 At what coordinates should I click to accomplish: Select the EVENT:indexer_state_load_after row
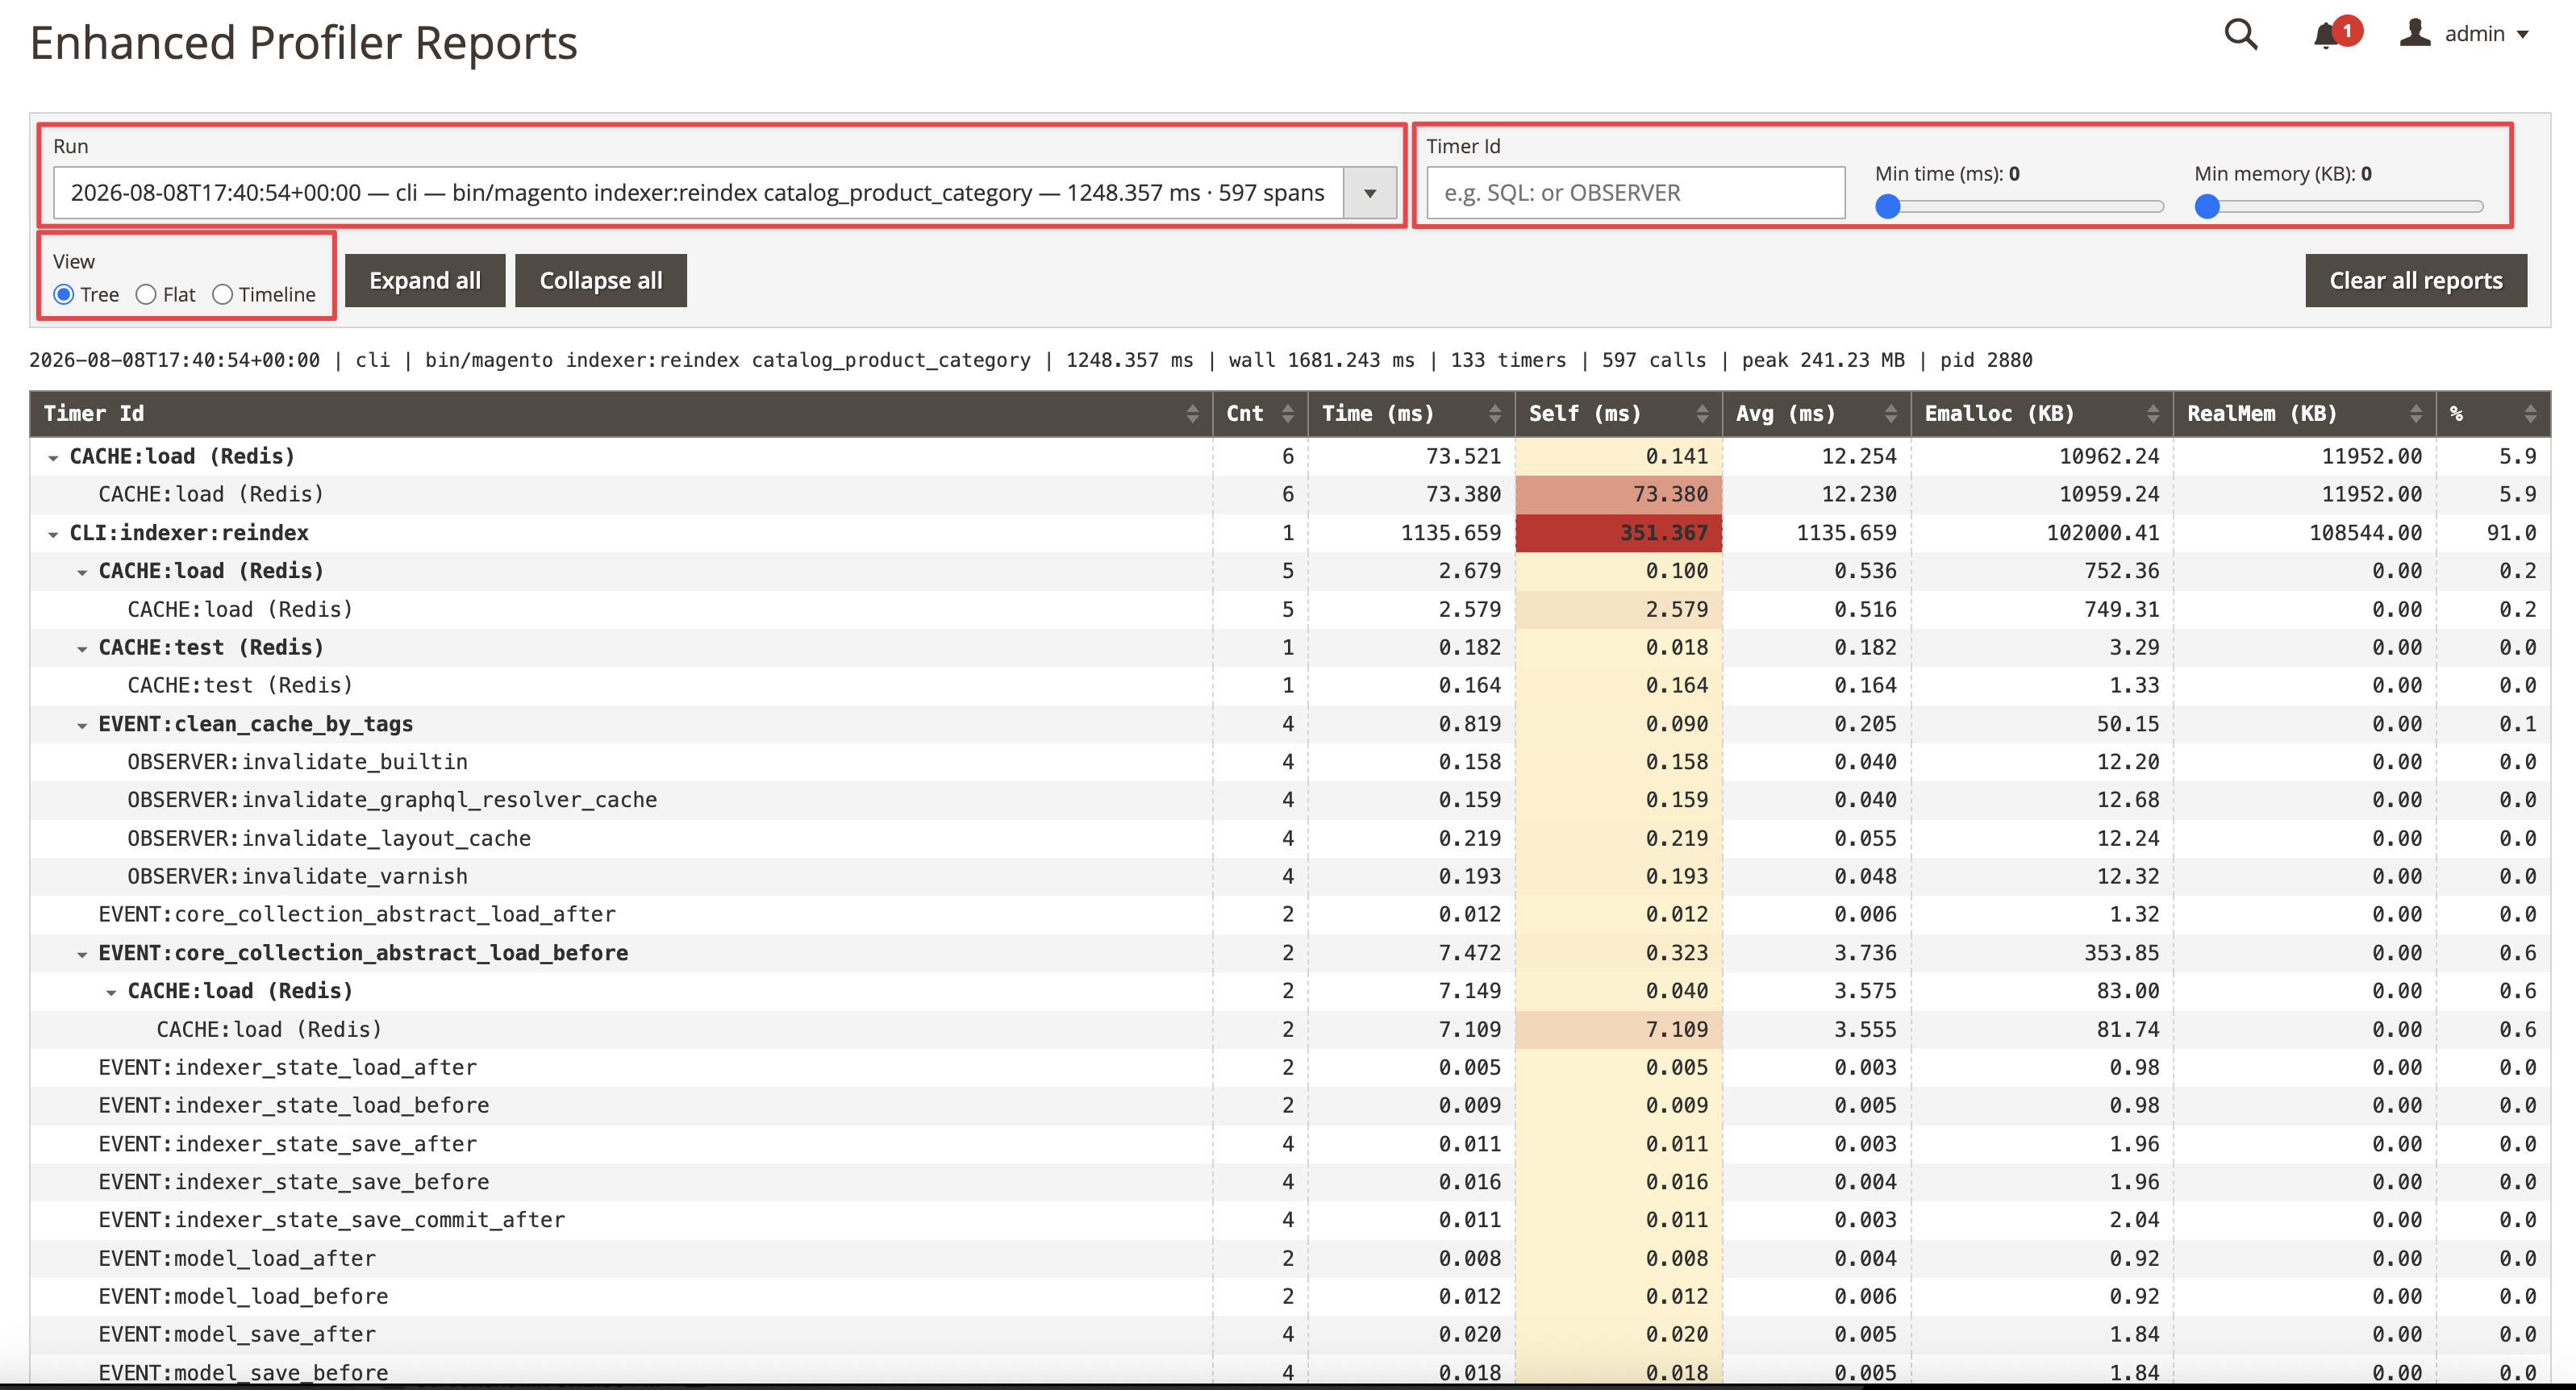(1290, 1067)
